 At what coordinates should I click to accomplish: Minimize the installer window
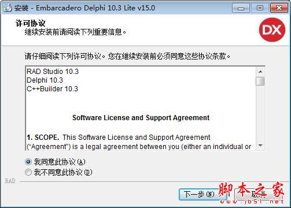click(x=241, y=8)
